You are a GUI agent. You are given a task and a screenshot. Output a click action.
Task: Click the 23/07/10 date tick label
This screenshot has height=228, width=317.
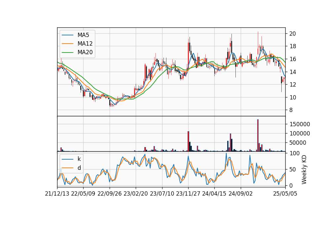coord(162,194)
